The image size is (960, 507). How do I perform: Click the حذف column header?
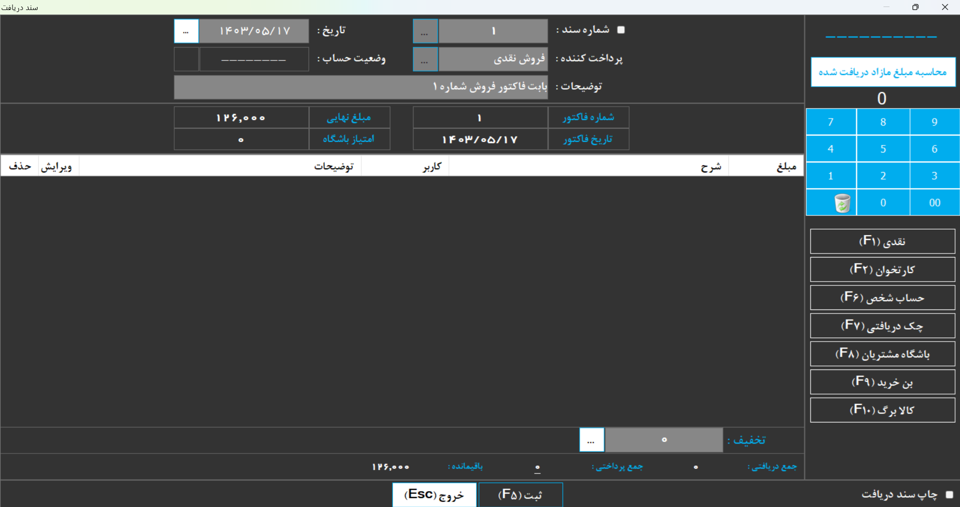point(20,166)
